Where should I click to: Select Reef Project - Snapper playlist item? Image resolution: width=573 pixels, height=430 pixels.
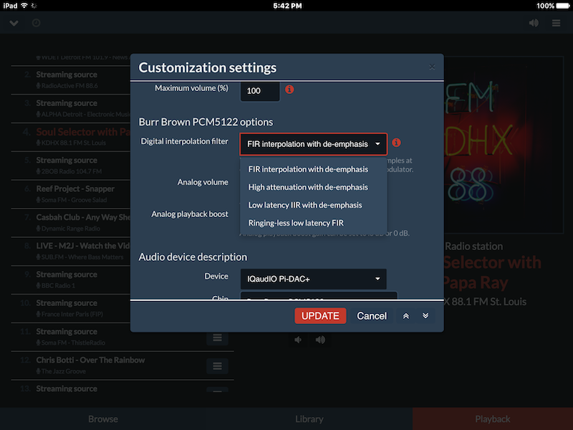coord(71,193)
